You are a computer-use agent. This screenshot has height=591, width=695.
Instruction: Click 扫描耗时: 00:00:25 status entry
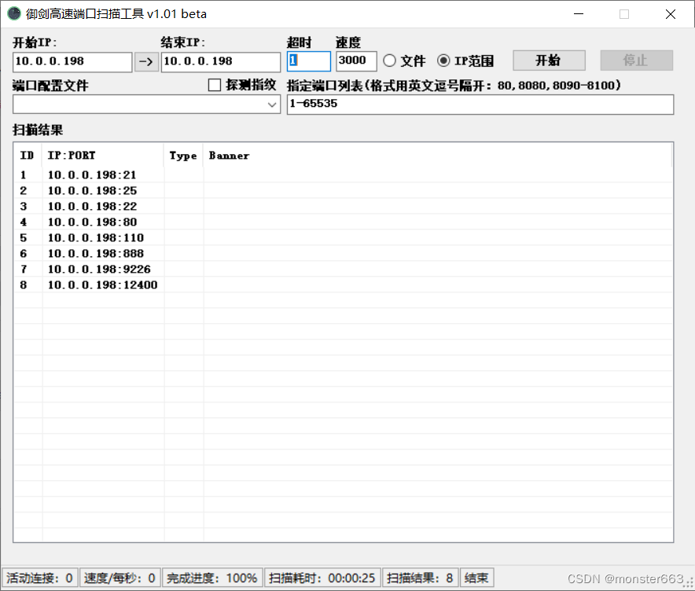pos(322,578)
